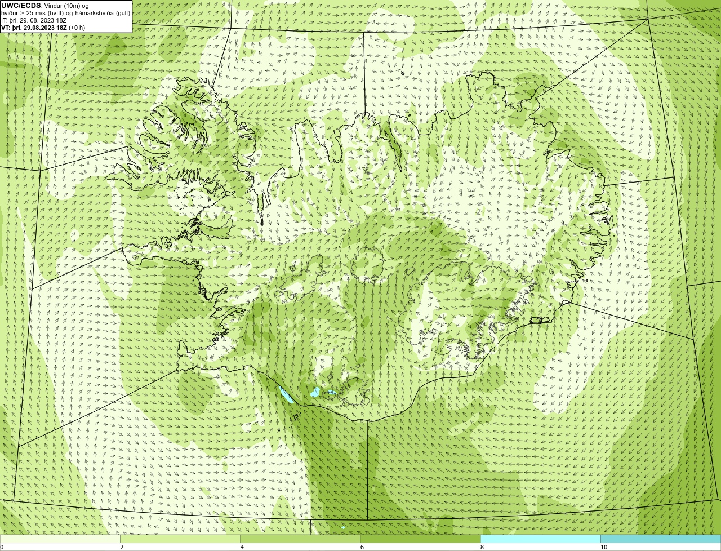Image resolution: width=721 pixels, height=551 pixels.
Task: Click the teal colorbar segment above 10
Action: coord(661,539)
